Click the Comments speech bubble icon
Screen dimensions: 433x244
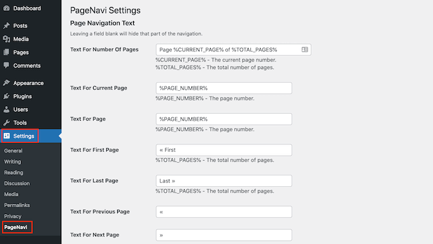pos(6,65)
